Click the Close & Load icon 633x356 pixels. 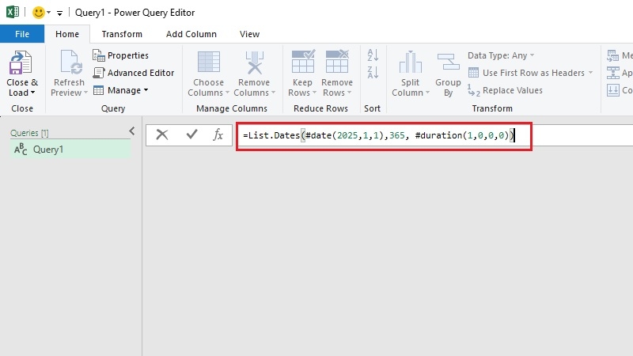pos(21,62)
